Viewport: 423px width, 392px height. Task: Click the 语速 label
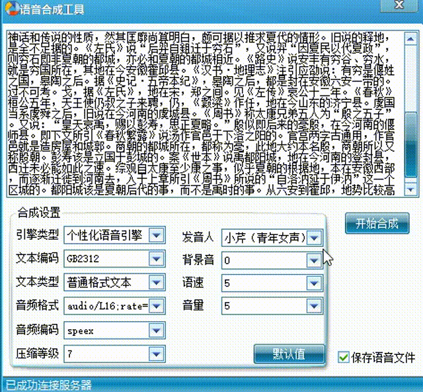[x=193, y=283]
